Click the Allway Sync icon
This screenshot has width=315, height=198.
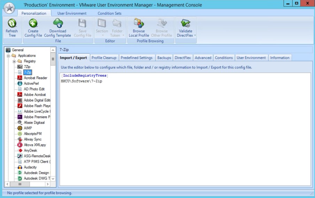[20, 139]
